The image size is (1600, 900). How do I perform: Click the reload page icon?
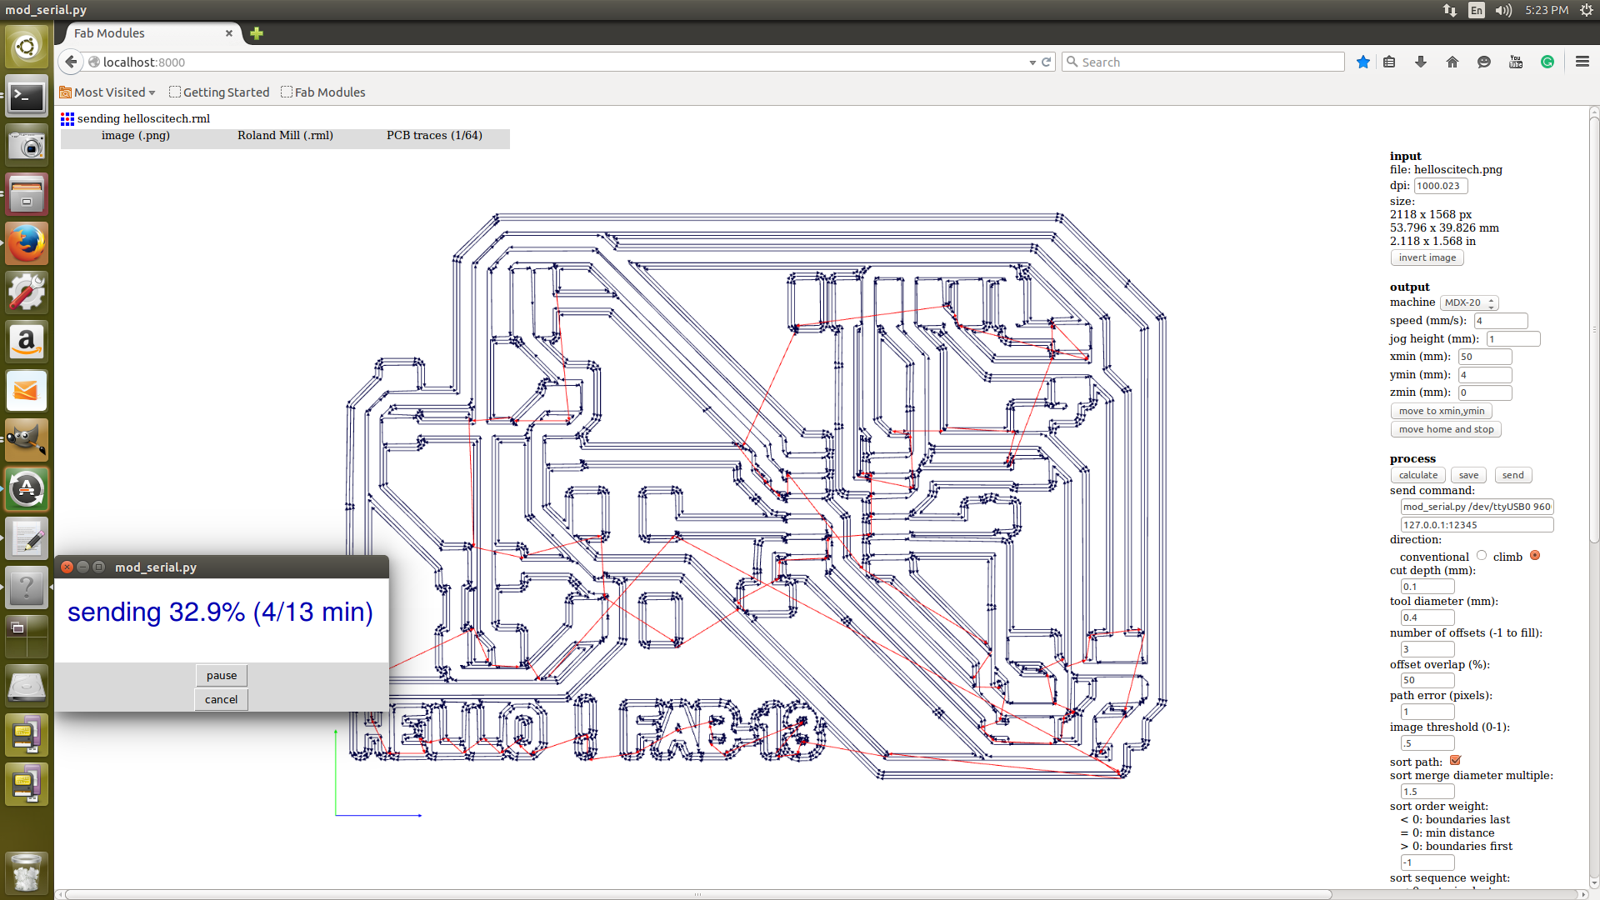pyautogui.click(x=1047, y=62)
